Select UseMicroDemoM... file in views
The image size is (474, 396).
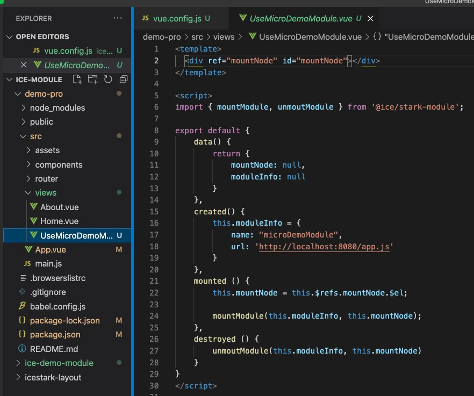click(x=67, y=235)
